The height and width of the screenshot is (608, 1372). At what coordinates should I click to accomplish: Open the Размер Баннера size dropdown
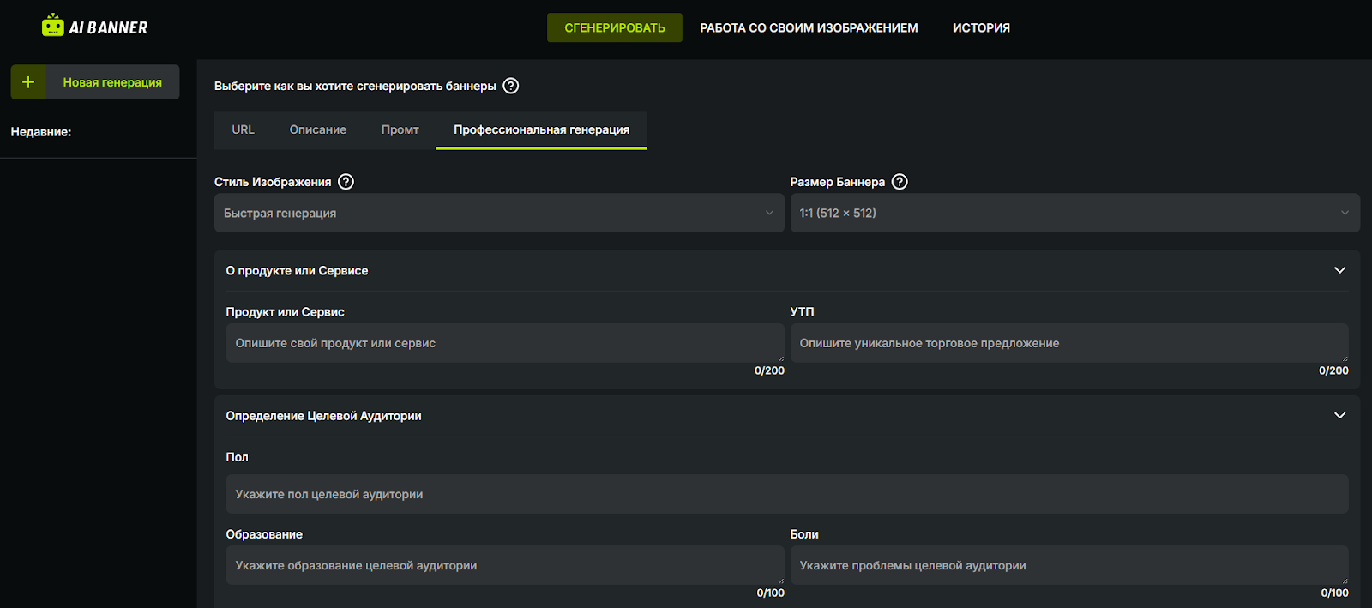pos(1074,213)
